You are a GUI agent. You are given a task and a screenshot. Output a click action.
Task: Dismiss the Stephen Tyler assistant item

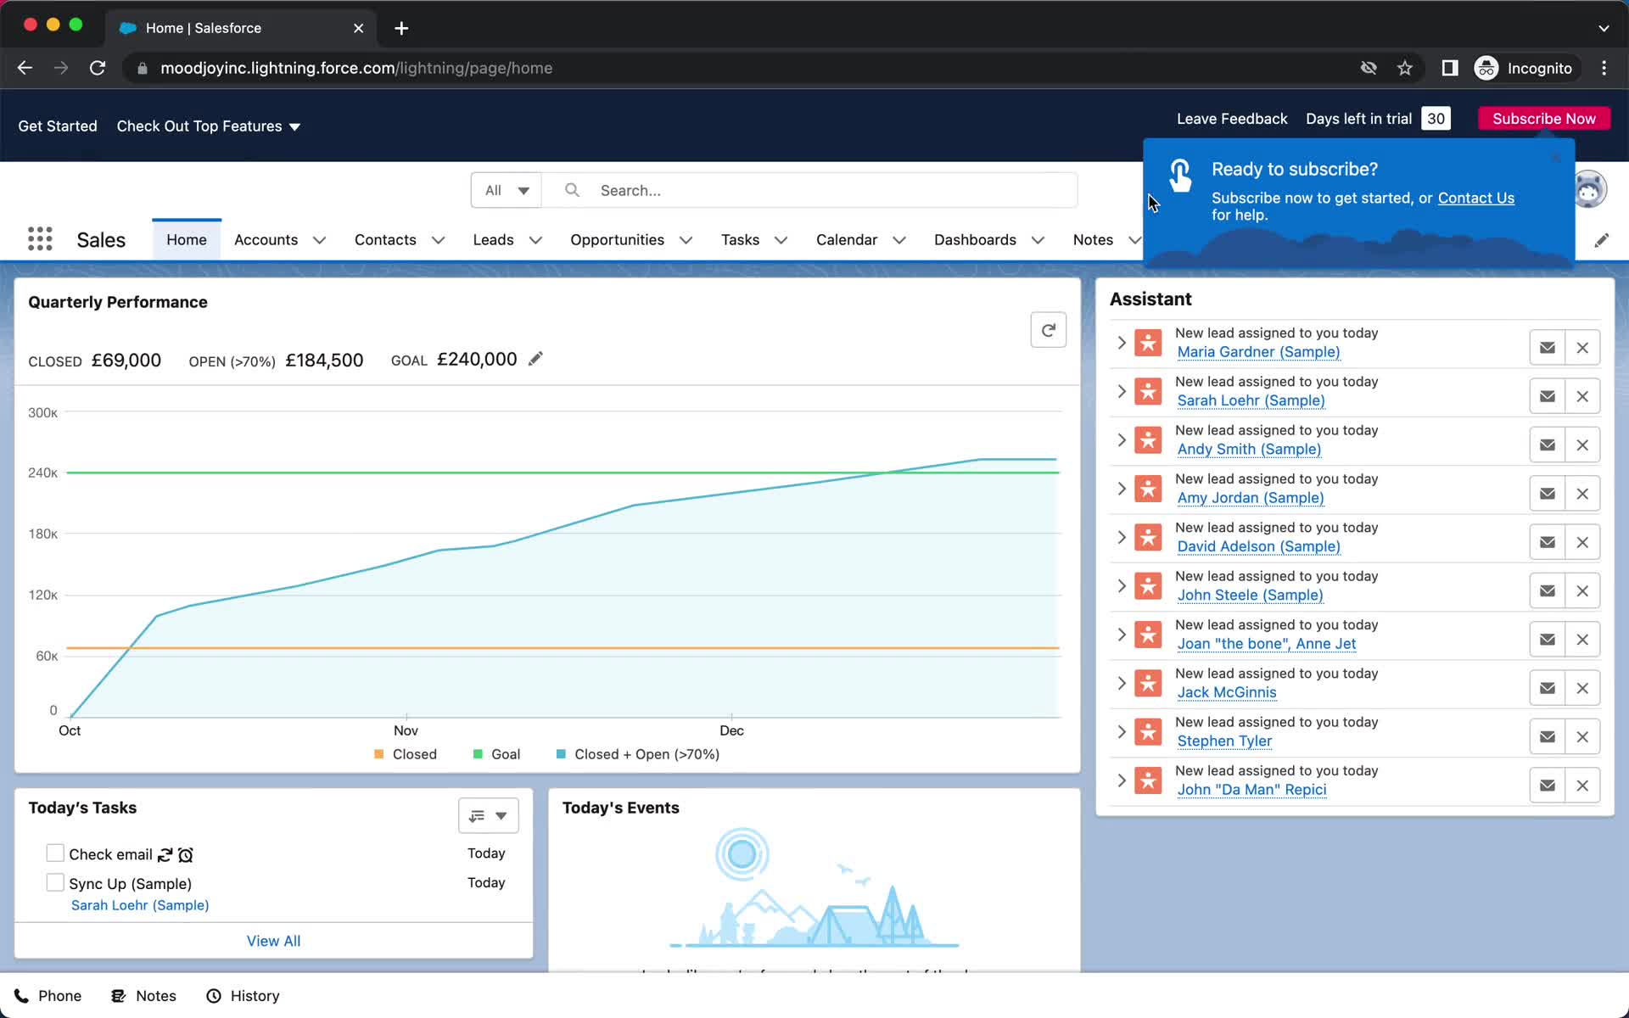click(x=1582, y=736)
